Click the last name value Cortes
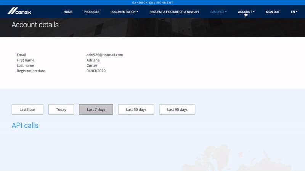 pos(92,65)
